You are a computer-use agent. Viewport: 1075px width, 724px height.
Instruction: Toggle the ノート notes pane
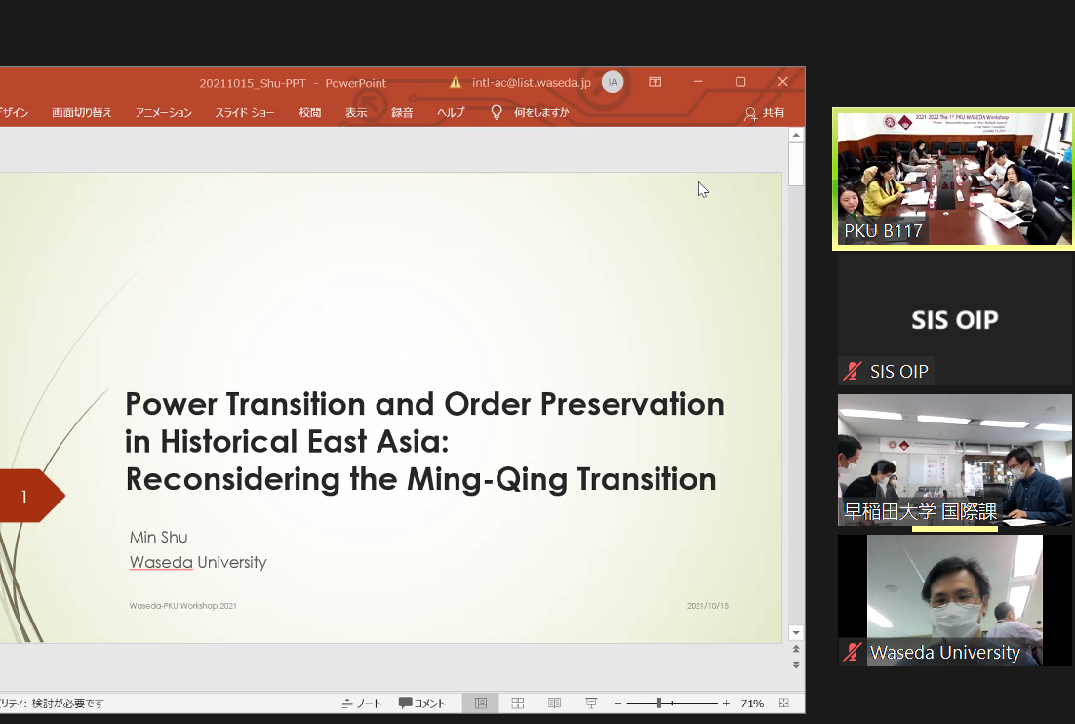362,704
